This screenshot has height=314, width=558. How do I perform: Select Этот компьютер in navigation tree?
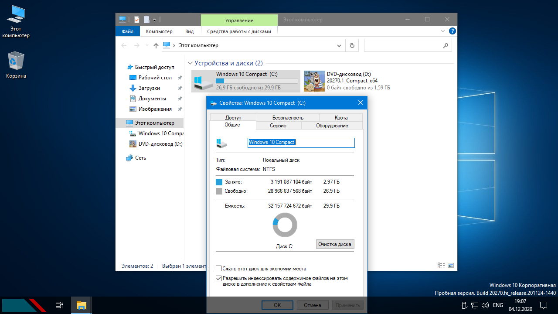150,123
